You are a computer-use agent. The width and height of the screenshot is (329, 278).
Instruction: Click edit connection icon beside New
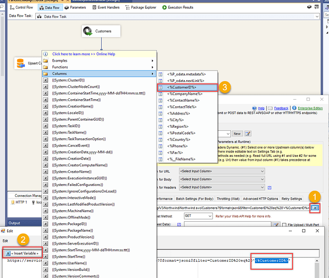point(248,134)
